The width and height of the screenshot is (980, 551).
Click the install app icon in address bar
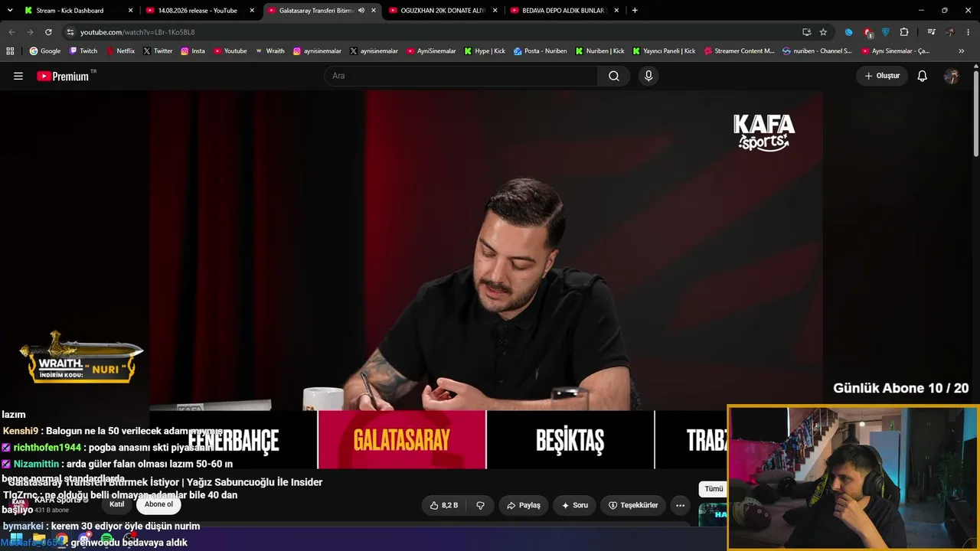(x=807, y=32)
